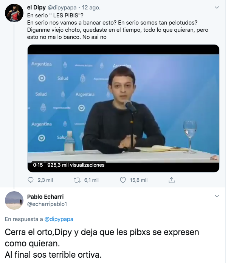Open the share tweet icon
The width and height of the screenshot is (228, 263).
tap(171, 180)
